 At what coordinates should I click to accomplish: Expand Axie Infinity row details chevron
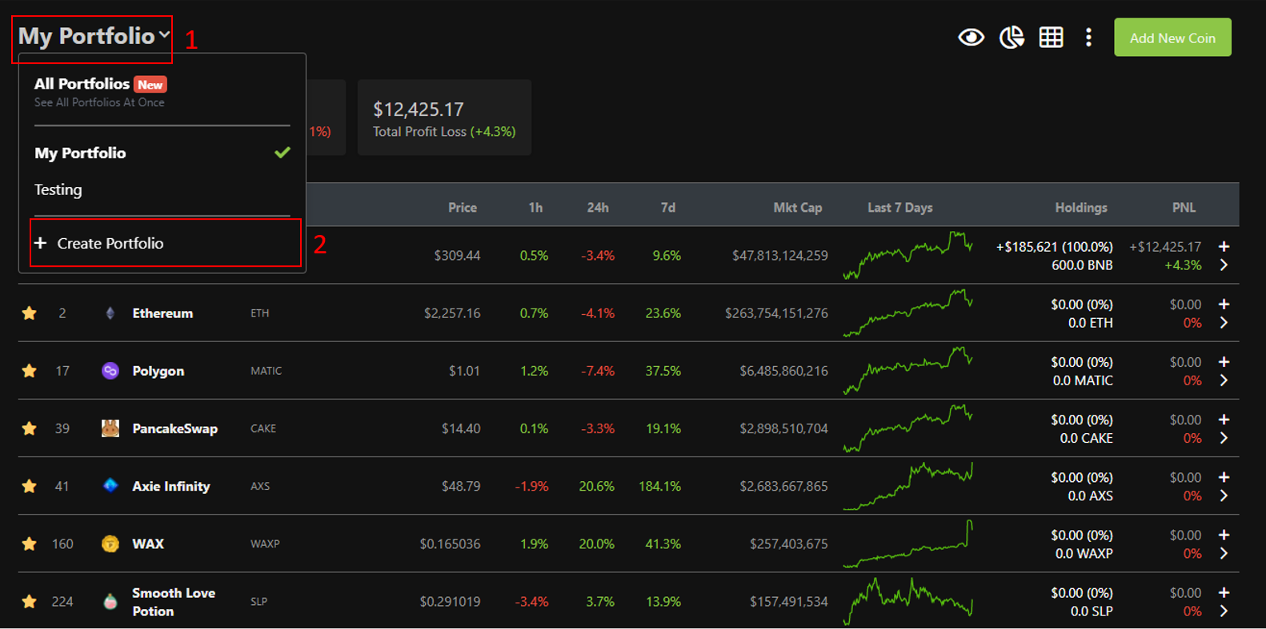pos(1224,495)
